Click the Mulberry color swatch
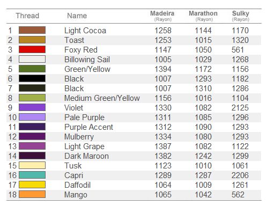 pos(32,136)
